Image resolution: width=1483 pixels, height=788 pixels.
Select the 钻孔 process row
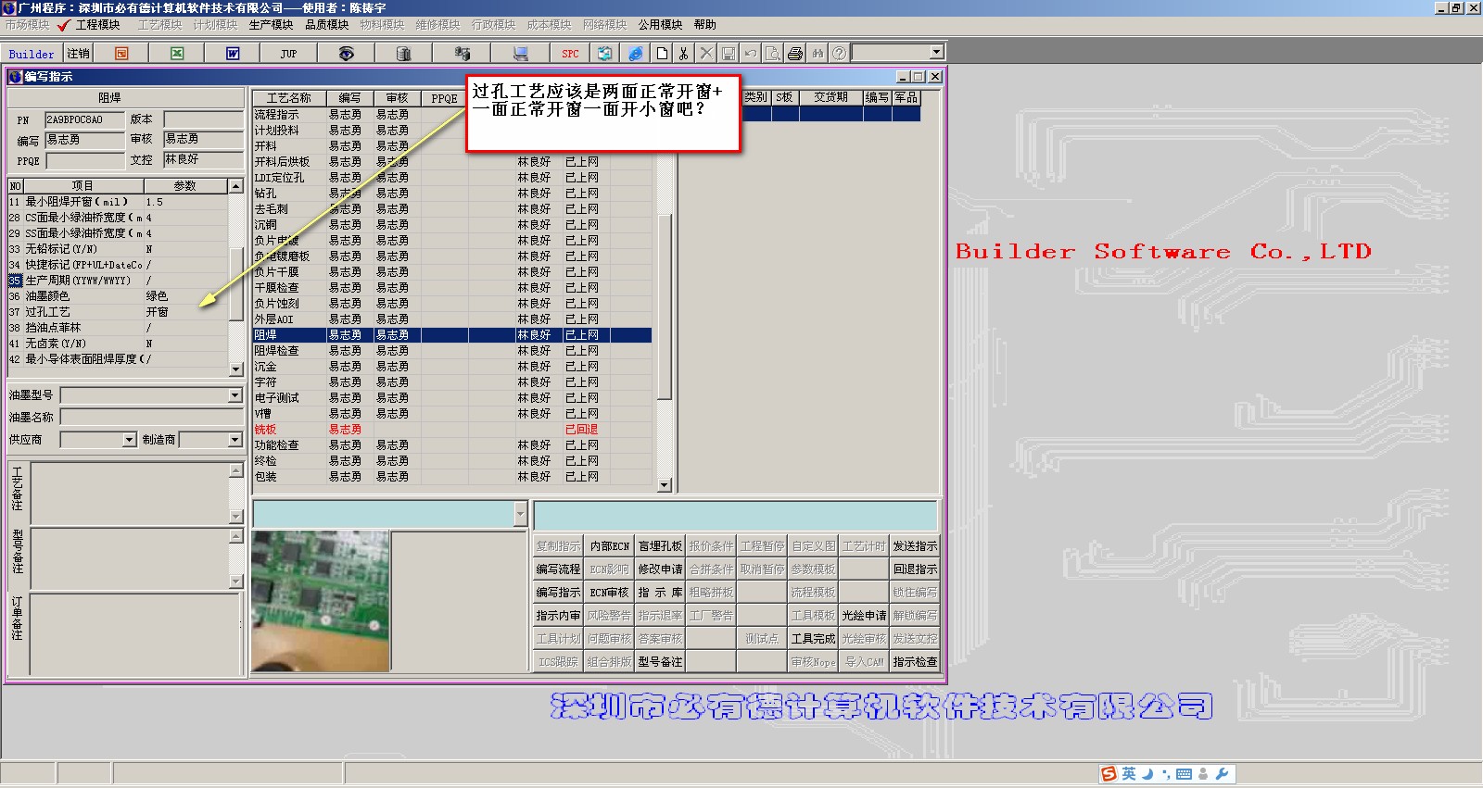(451, 194)
